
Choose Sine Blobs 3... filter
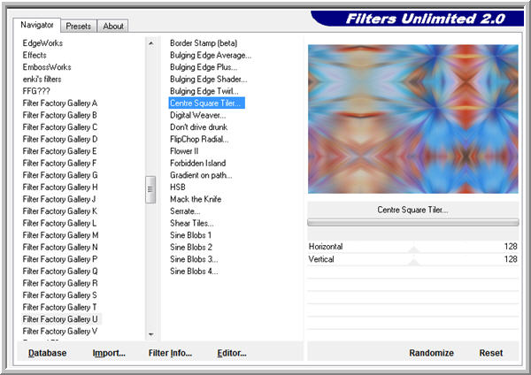click(194, 259)
